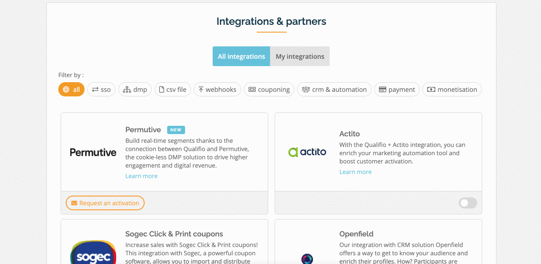Open Learn more link for Permutive
Viewport: 541px width, 264px height.
point(141,176)
